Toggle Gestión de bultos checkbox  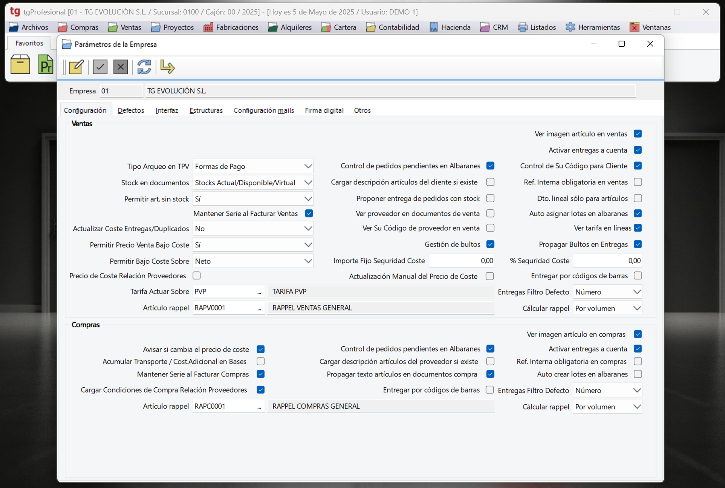point(490,244)
